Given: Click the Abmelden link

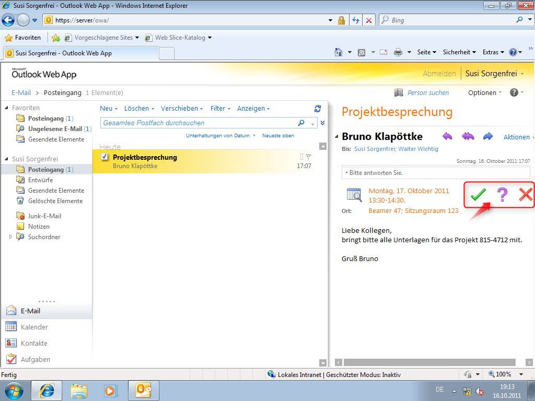Looking at the screenshot, I should [439, 74].
